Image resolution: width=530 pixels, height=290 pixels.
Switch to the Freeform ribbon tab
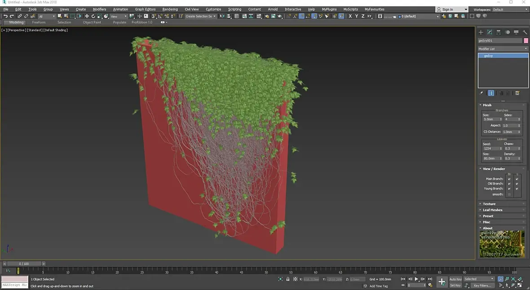pyautogui.click(x=39, y=22)
